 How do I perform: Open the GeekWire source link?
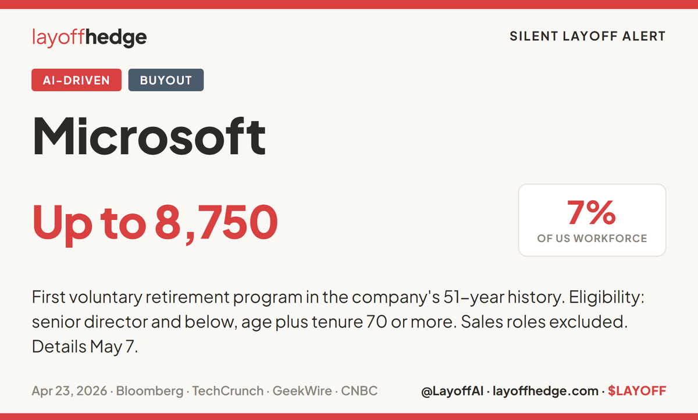pyautogui.click(x=302, y=391)
